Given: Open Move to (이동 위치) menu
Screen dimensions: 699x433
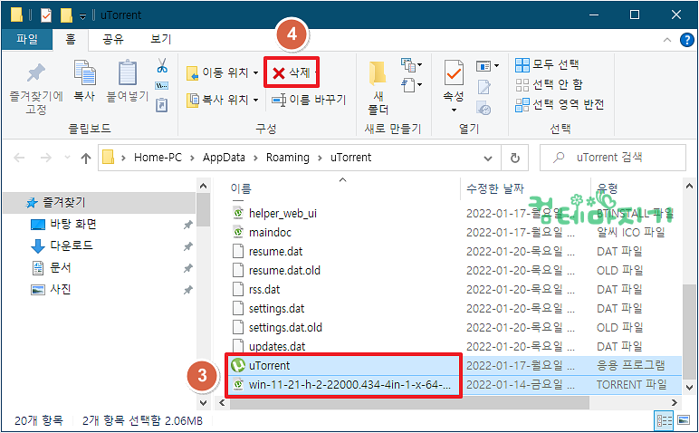Looking at the screenshot, I should pos(222,72).
